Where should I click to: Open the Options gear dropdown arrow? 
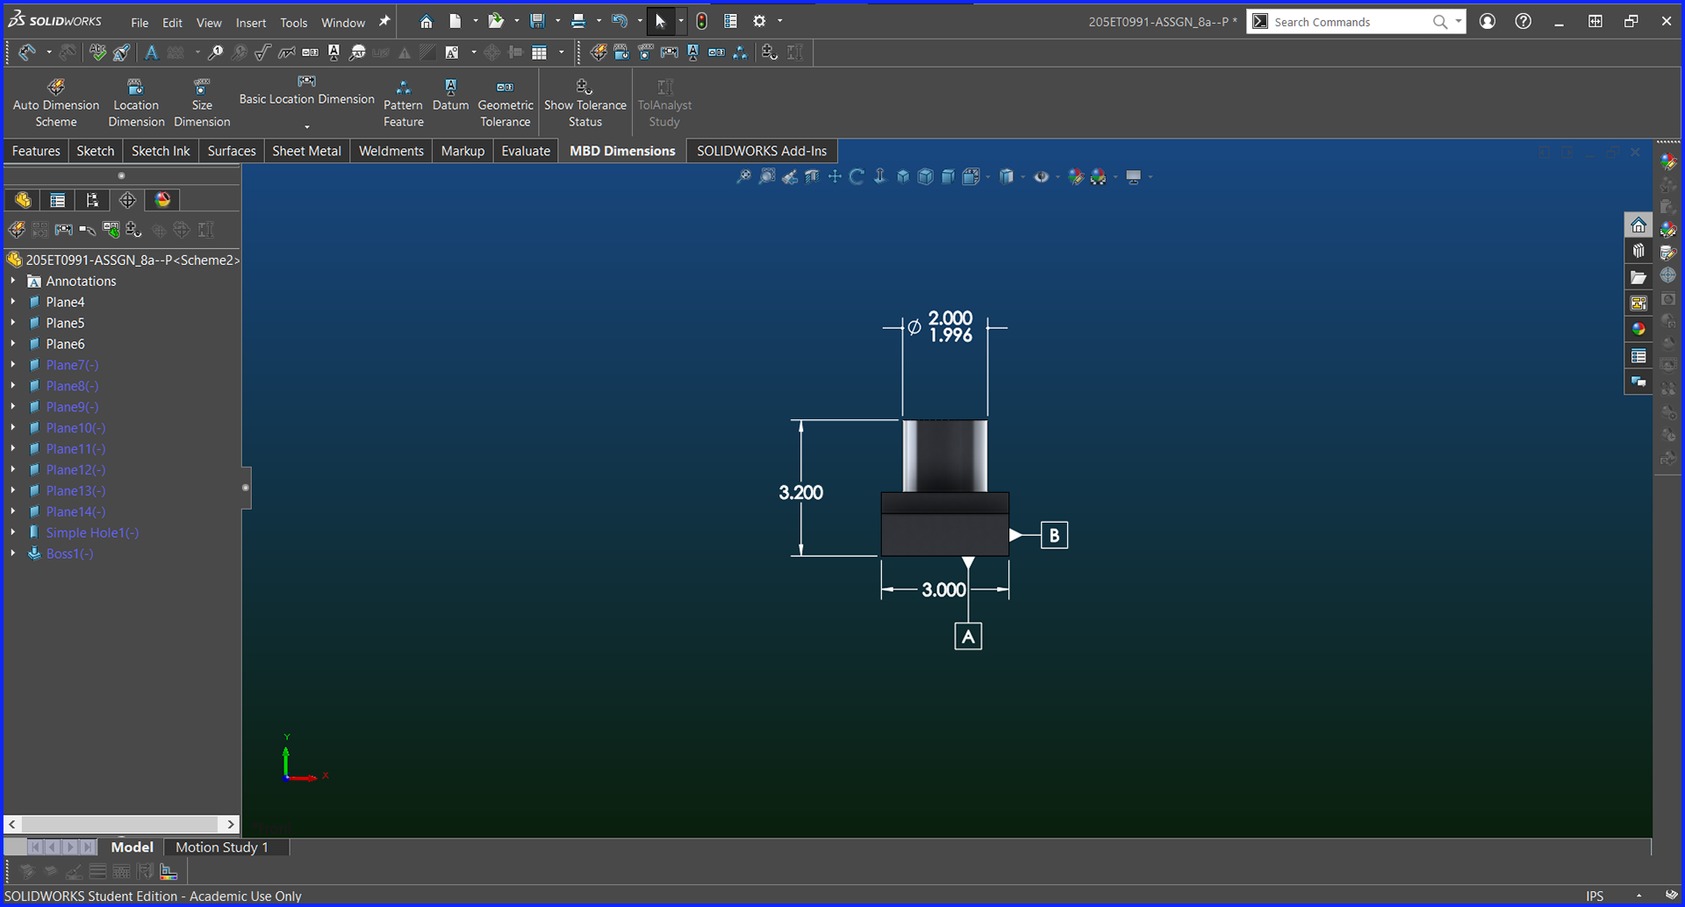[779, 21]
